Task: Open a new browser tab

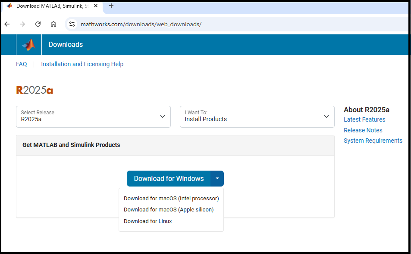Action: [111, 6]
